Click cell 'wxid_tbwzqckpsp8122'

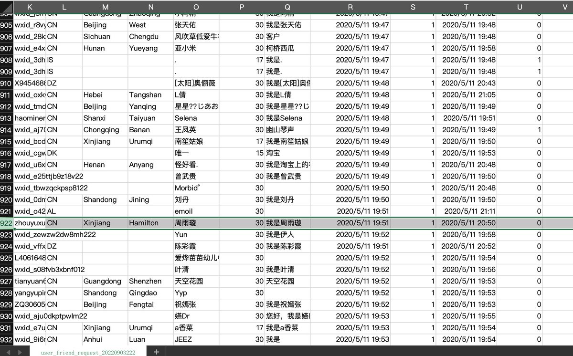51,188
